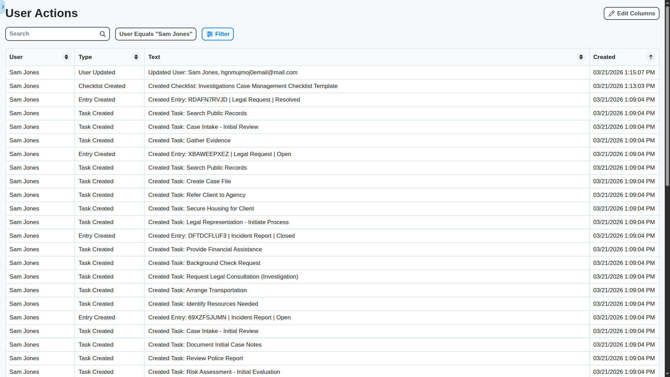Expand the collapsed sidebar chevron at top left

(3, 7)
